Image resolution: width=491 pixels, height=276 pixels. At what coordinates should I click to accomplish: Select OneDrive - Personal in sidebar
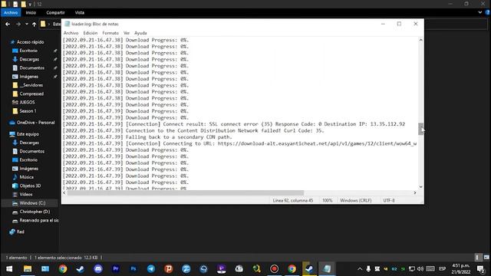pyautogui.click(x=35, y=123)
